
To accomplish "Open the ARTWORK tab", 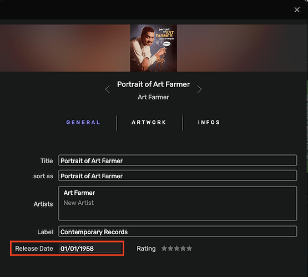I will pos(149,122).
